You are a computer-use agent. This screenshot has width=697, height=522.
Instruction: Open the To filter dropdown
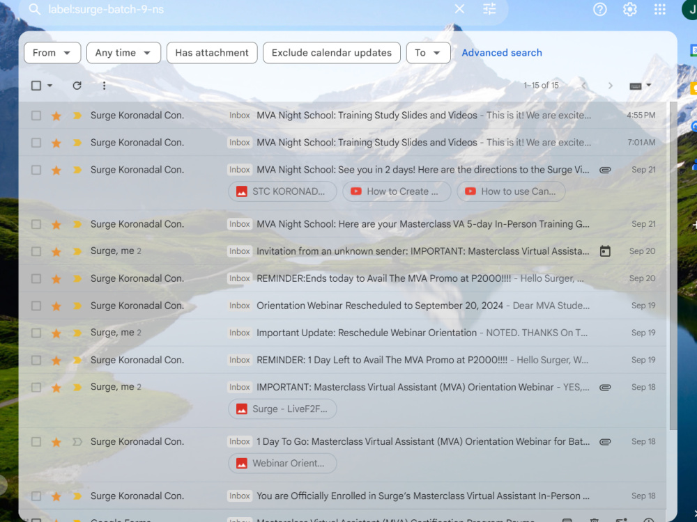click(x=428, y=53)
